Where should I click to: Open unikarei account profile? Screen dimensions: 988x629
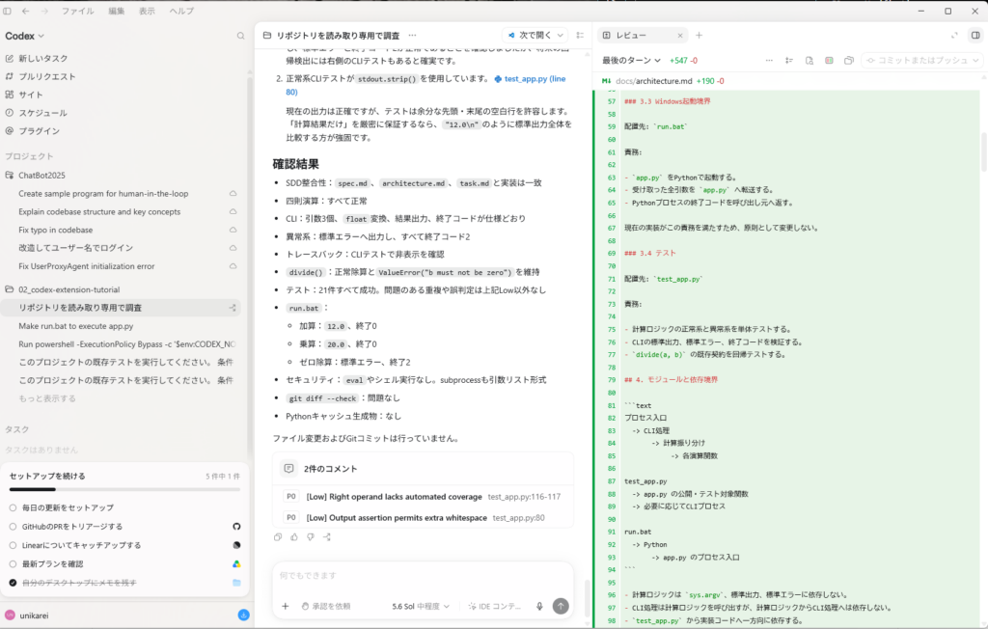coord(27,615)
